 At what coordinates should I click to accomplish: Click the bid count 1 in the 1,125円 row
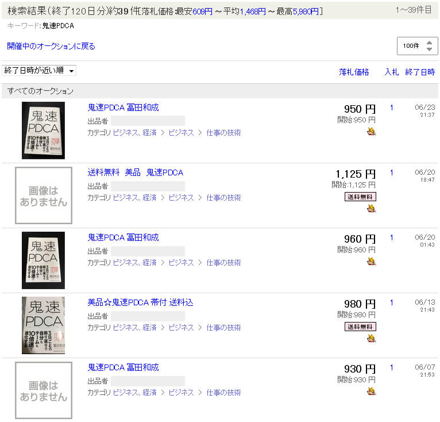[x=391, y=172]
